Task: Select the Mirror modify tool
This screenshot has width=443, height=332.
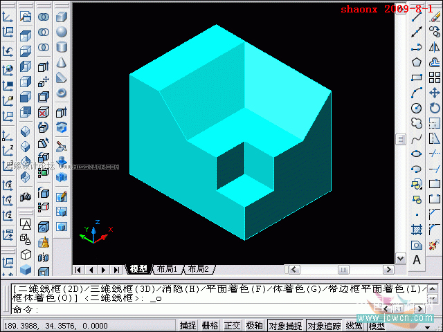Action: [x=435, y=47]
